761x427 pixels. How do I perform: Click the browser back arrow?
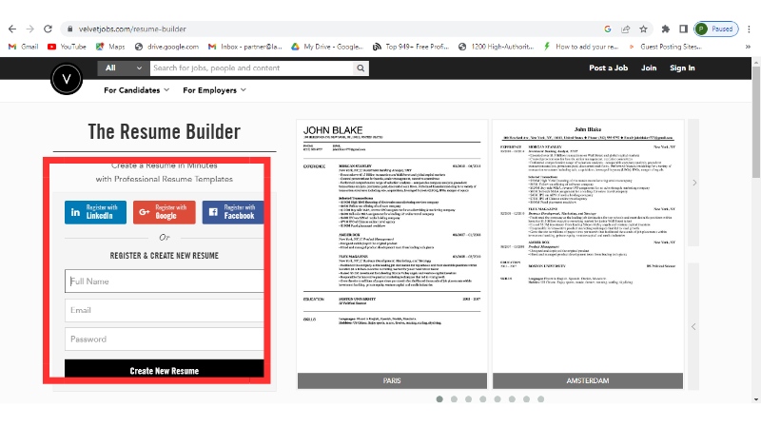11,29
